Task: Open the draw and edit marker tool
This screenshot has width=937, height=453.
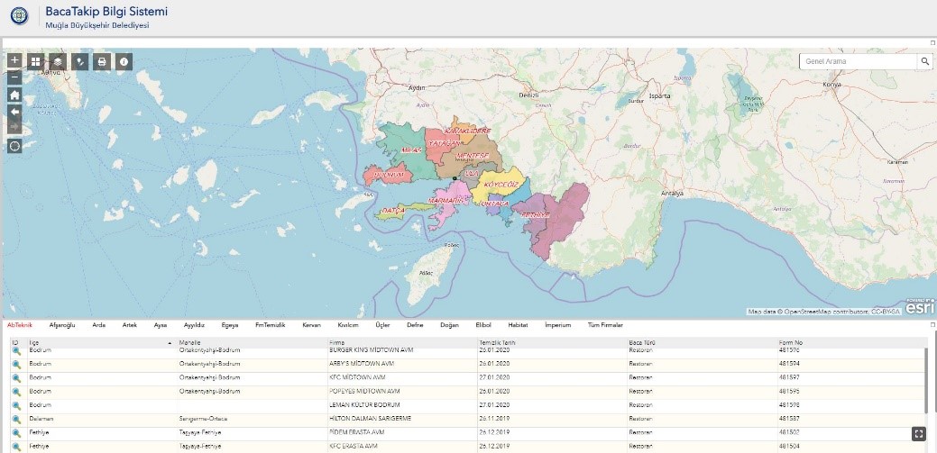Action: [x=80, y=61]
